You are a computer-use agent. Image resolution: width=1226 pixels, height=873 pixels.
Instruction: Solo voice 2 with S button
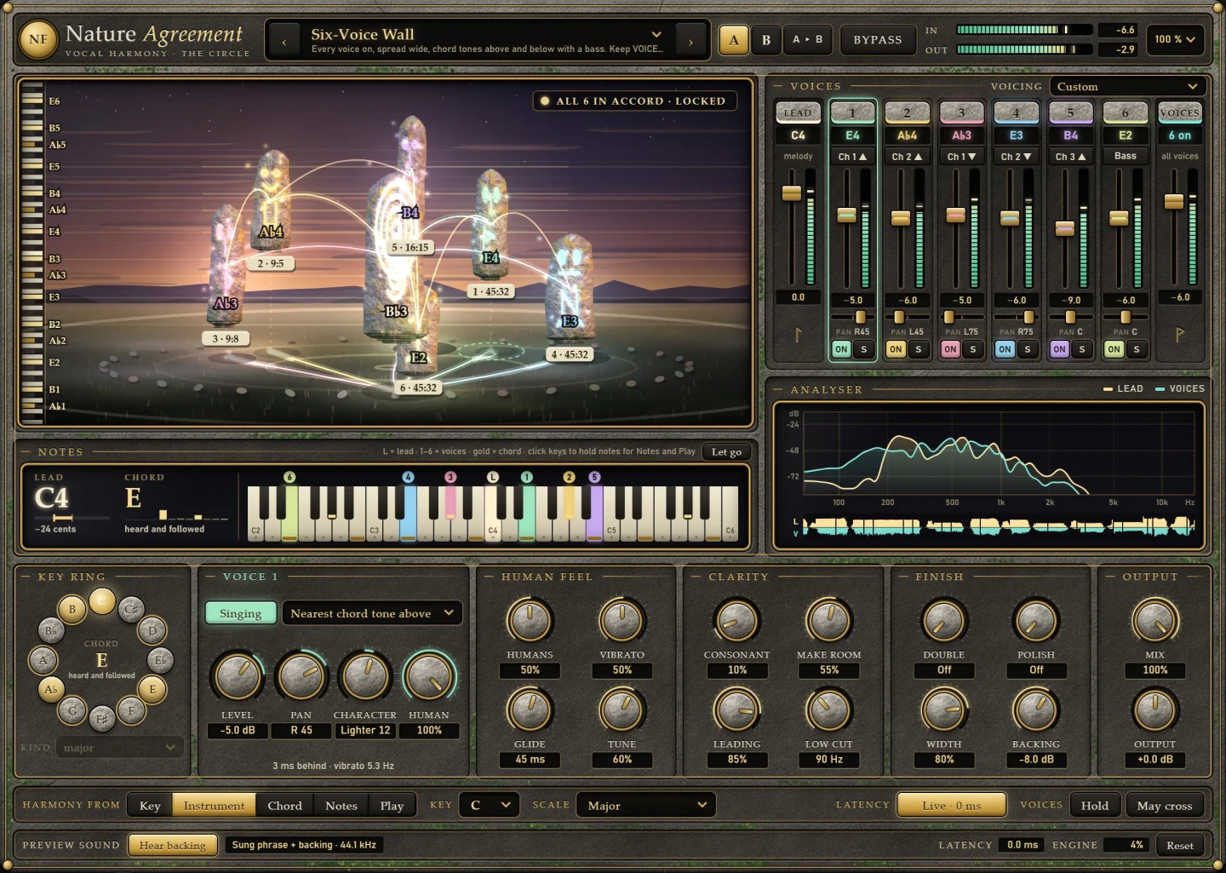pyautogui.click(x=918, y=349)
